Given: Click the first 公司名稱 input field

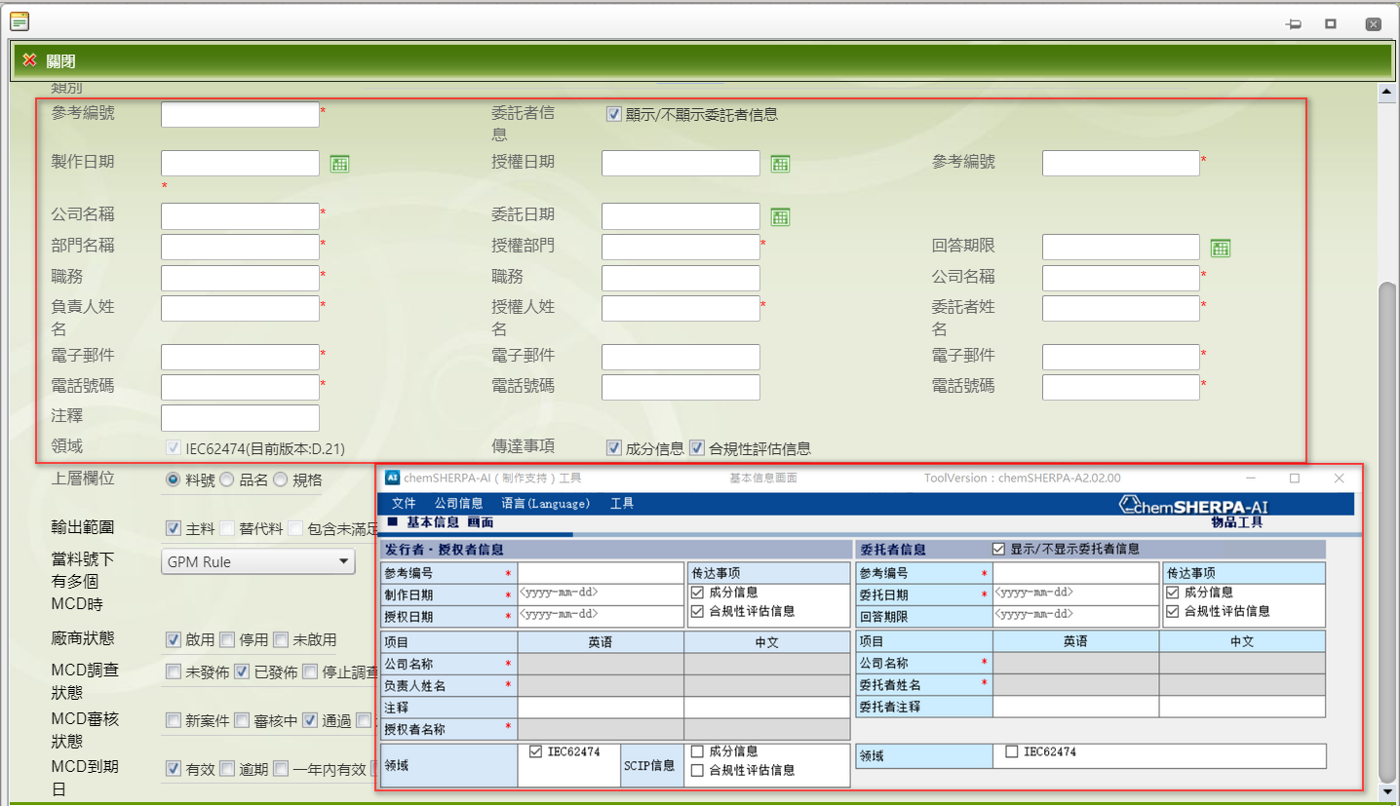Looking at the screenshot, I should click(240, 216).
